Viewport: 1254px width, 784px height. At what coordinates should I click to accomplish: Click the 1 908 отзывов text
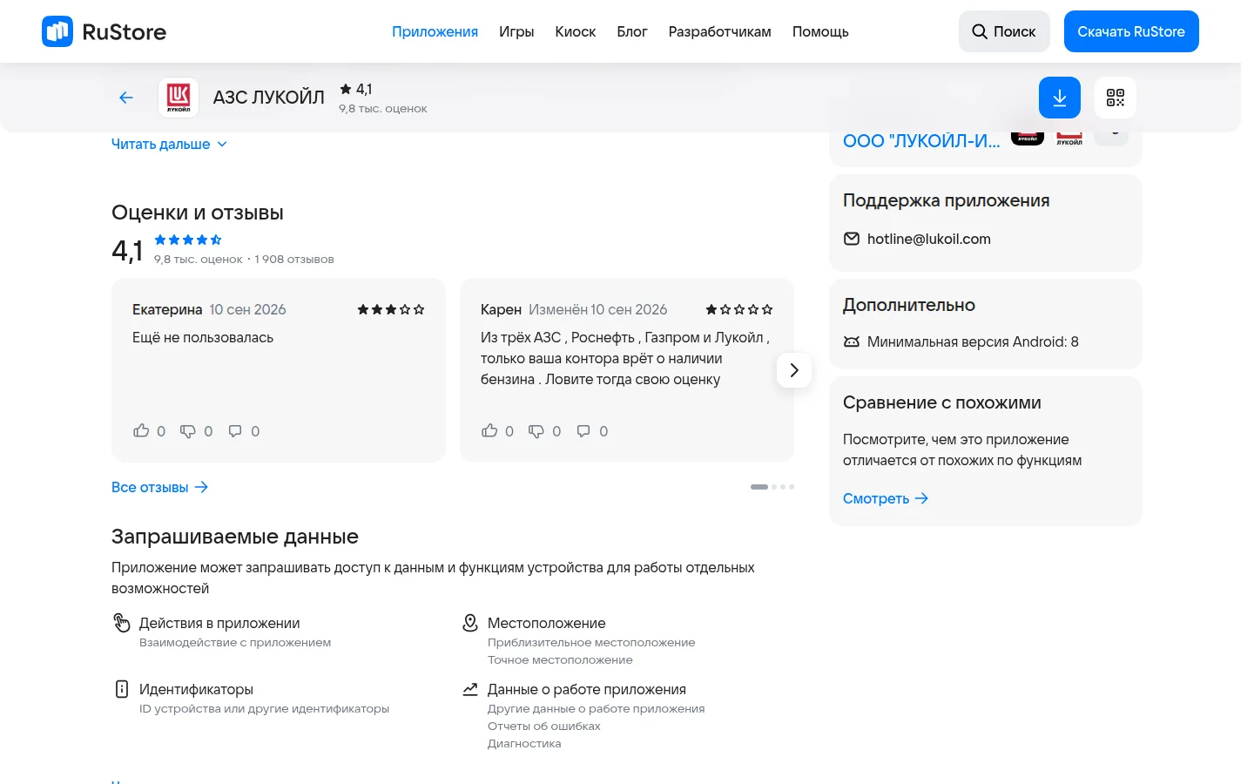coord(294,259)
